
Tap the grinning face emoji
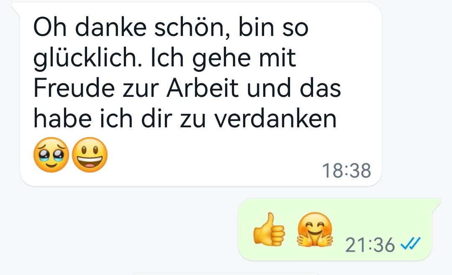coord(90,155)
